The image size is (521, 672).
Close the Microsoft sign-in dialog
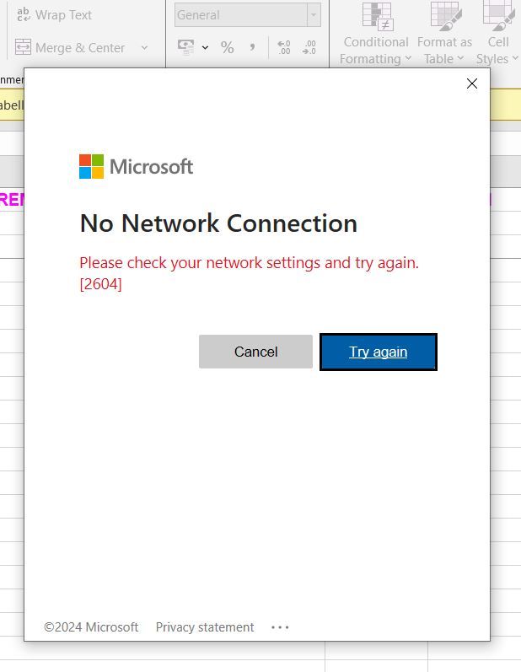(472, 83)
